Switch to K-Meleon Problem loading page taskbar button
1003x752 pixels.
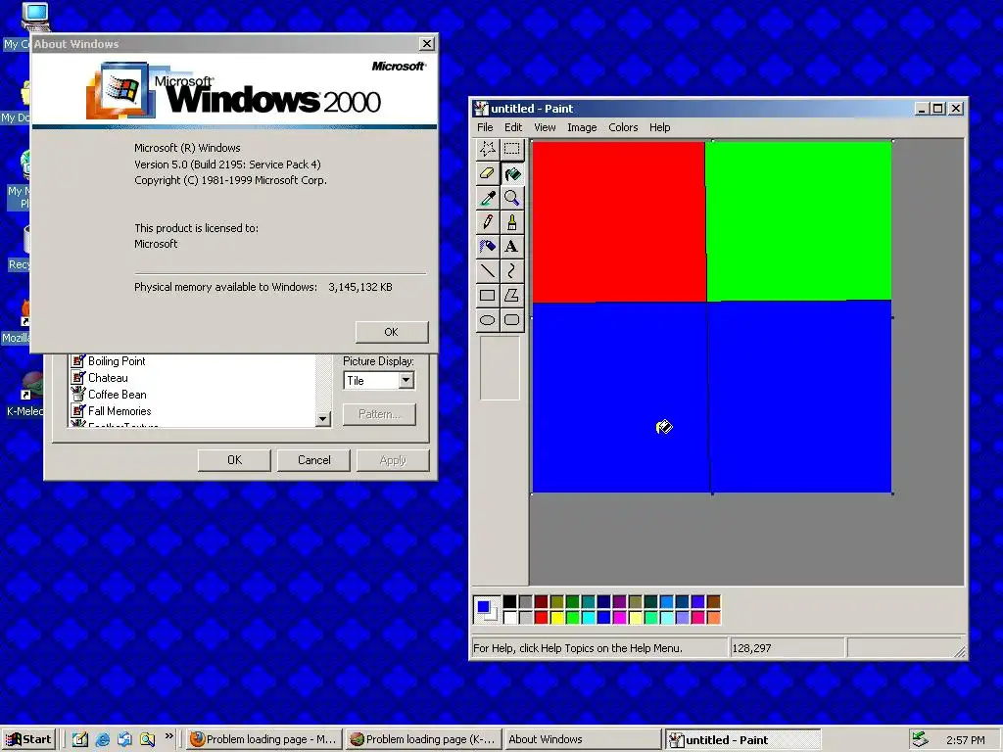tap(423, 739)
